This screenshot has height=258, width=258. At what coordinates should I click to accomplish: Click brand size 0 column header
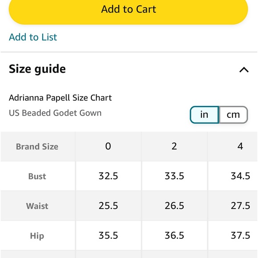point(108,146)
